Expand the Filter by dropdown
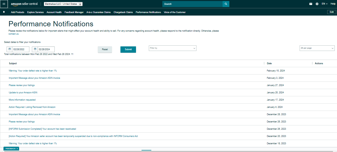The image size is (337, 152). click(173, 48)
